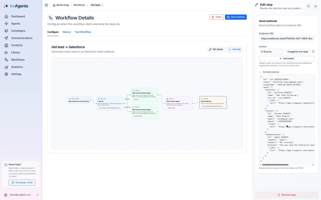
Task: Click the payload scrollbar left arrow
Action: click(260, 165)
